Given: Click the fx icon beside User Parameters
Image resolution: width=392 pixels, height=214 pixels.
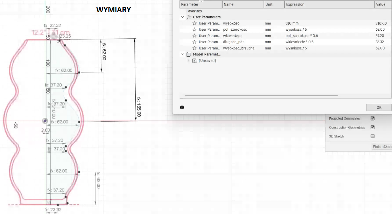Looking at the screenshot, I should (x=189, y=17).
